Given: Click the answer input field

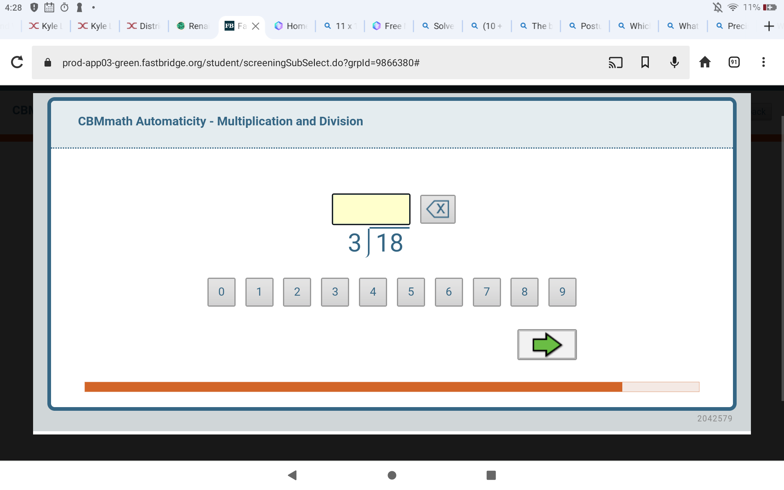Looking at the screenshot, I should tap(371, 209).
